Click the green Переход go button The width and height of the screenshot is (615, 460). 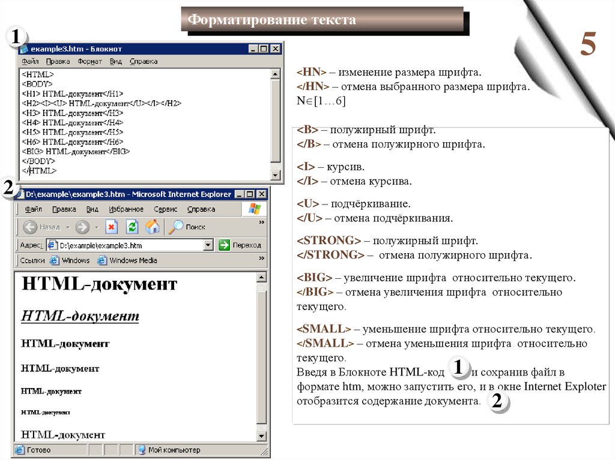point(240,245)
